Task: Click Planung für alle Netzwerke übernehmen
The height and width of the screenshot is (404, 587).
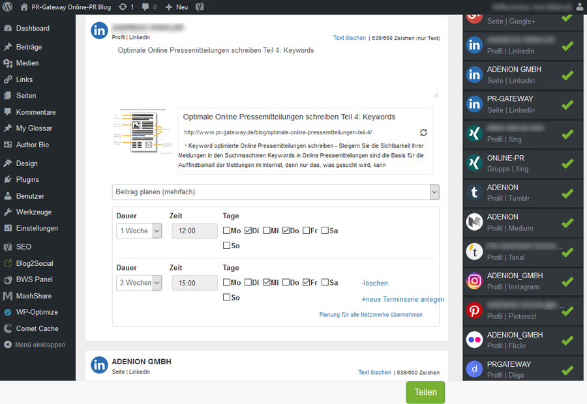Action: click(x=370, y=315)
